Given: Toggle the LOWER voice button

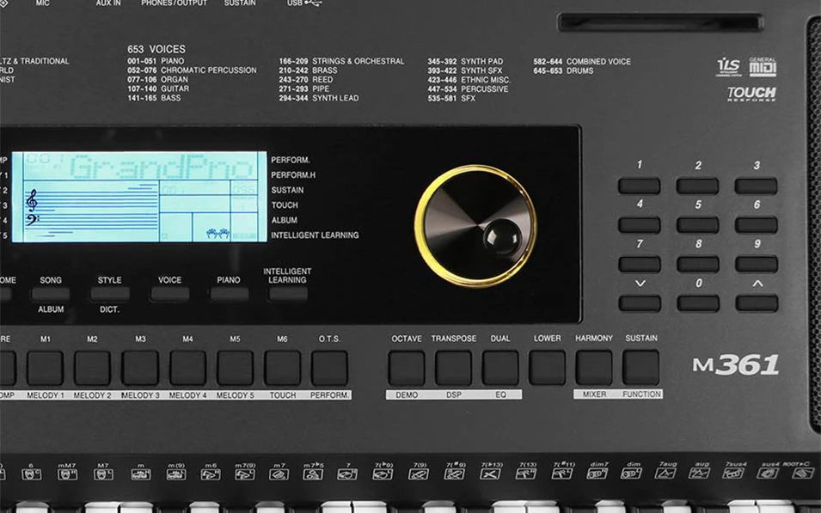Looking at the screenshot, I should 547,368.
